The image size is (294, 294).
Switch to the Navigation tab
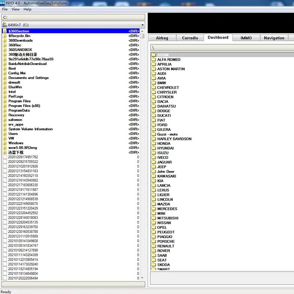tap(274, 38)
